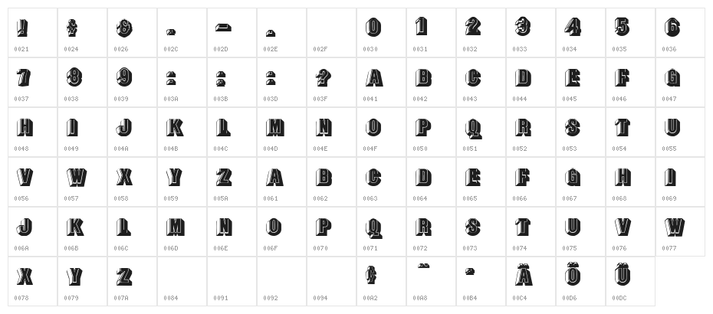Viewport: 713px width, 314px height.
Task: Pick the ampersand glyph labeled 0026
Action: [x=123, y=28]
